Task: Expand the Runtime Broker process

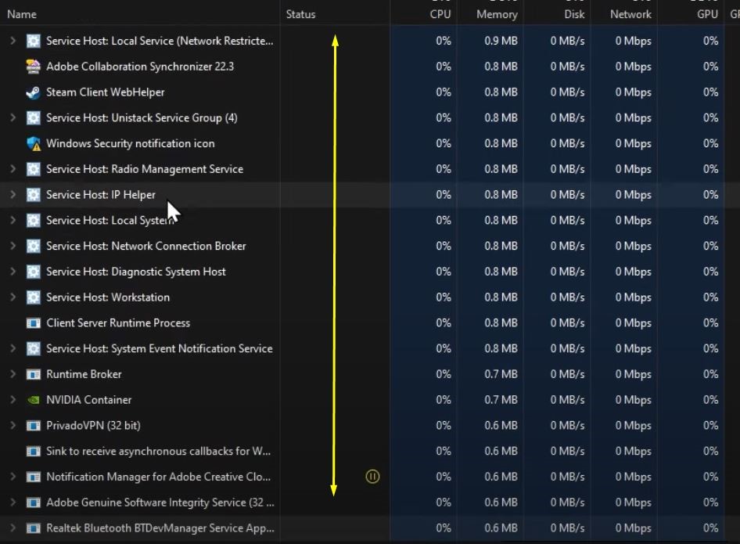Action: 13,374
